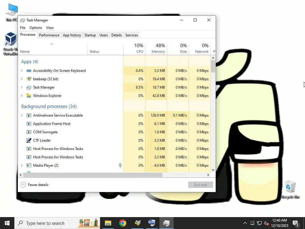The image size is (305, 229).
Task: Click horizontal scrollbar left arrow
Action: [x=21, y=175]
